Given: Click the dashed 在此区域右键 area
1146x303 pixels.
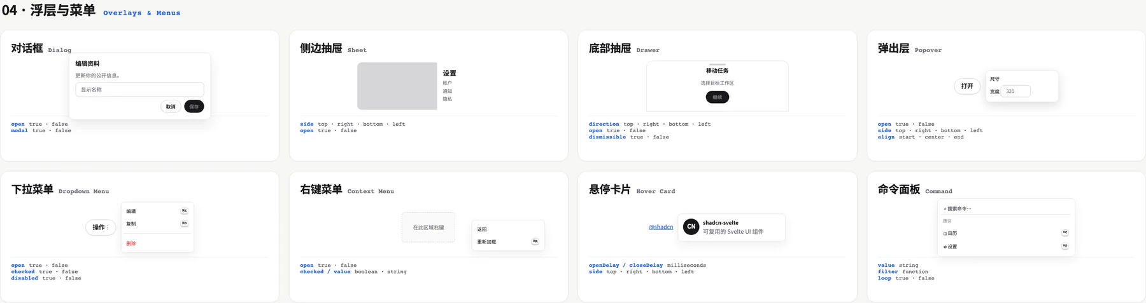Looking at the screenshot, I should 428,227.
